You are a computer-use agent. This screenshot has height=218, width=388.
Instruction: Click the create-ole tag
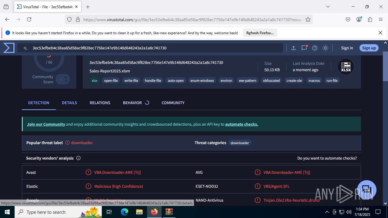[294, 81]
